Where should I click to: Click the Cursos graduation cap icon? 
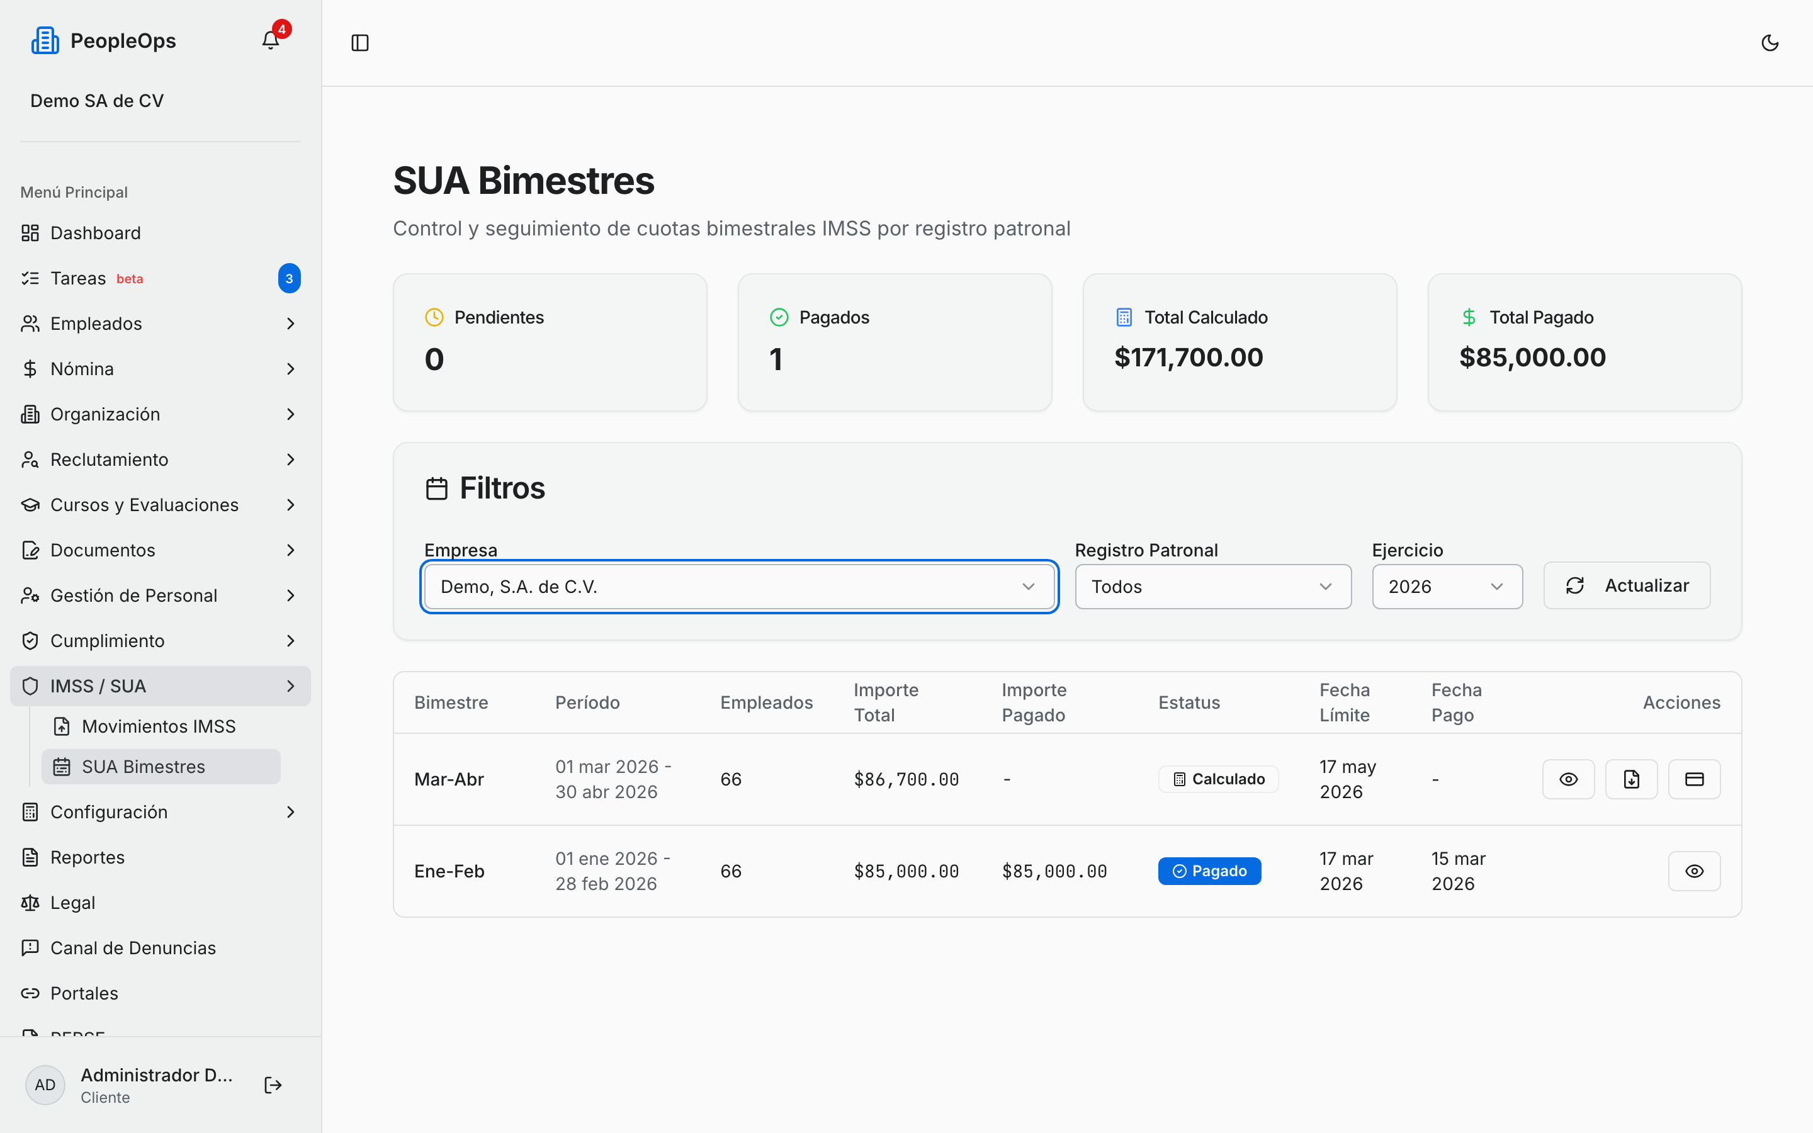pyautogui.click(x=30, y=505)
